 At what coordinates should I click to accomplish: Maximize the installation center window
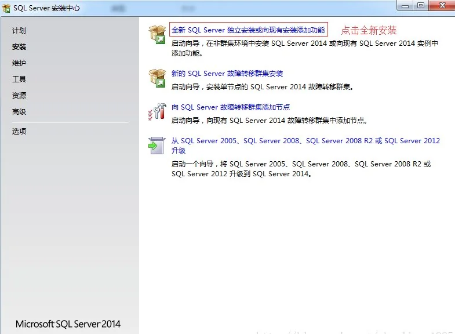pos(420,6)
